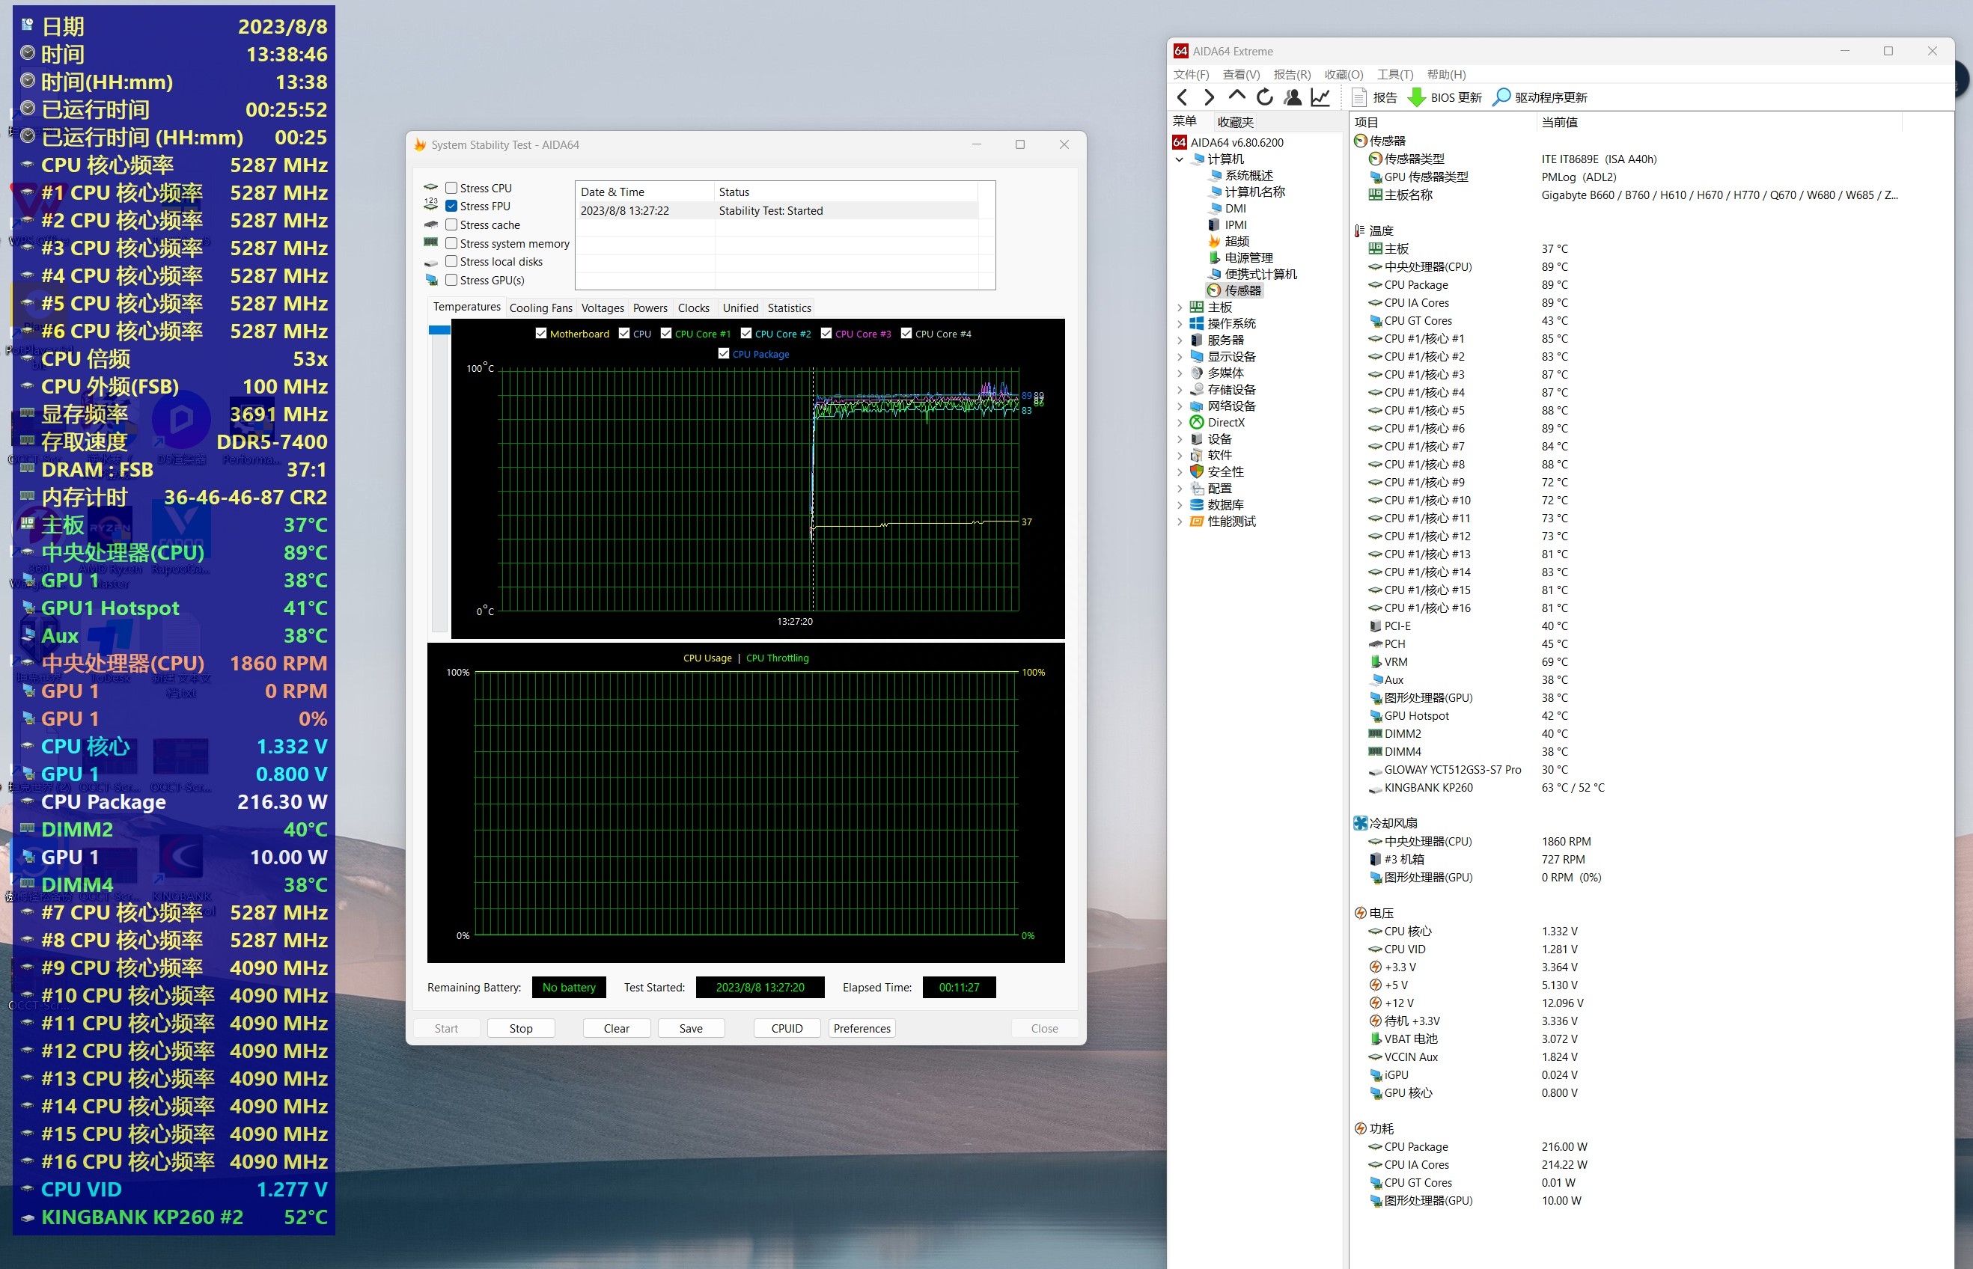Expand the 主板 tree node
The height and width of the screenshot is (1269, 1973).
click(1180, 308)
